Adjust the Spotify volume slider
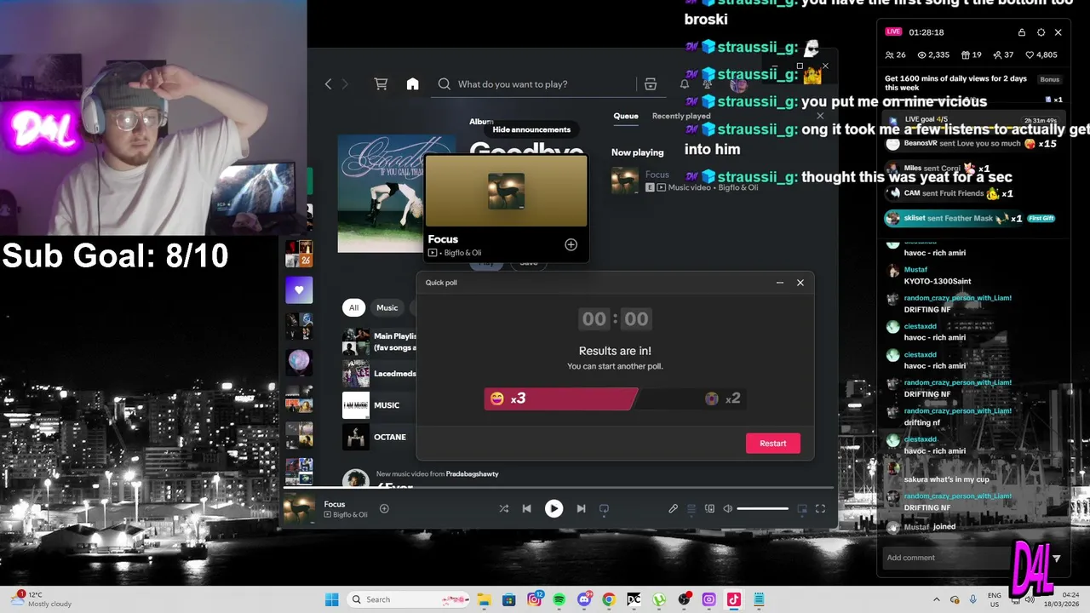 [x=762, y=508]
